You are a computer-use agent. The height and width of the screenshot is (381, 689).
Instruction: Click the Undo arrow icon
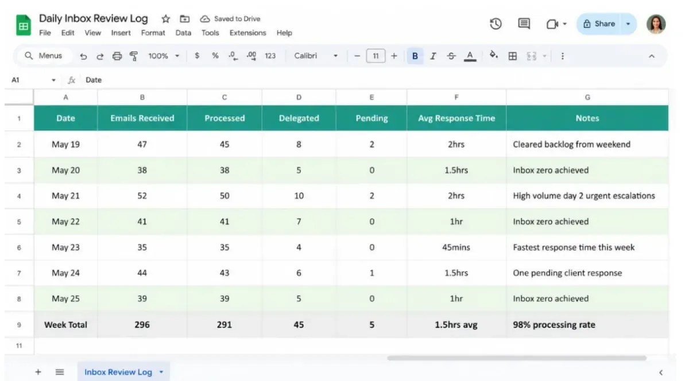pyautogui.click(x=84, y=56)
